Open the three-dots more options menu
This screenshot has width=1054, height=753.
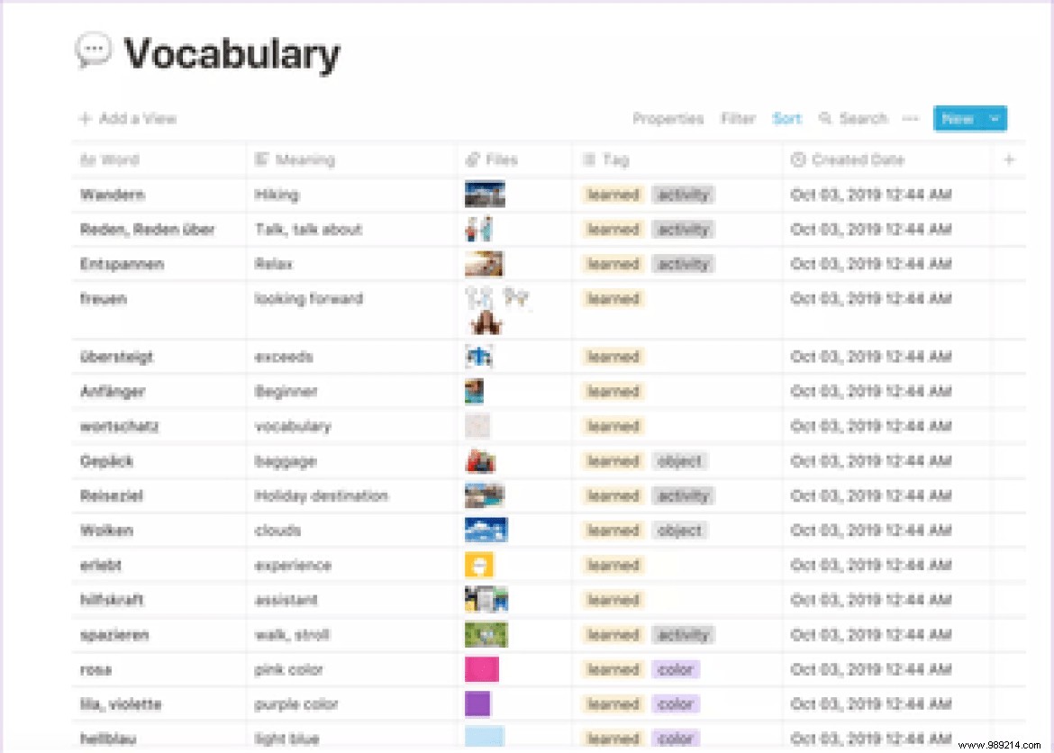pos(910,119)
